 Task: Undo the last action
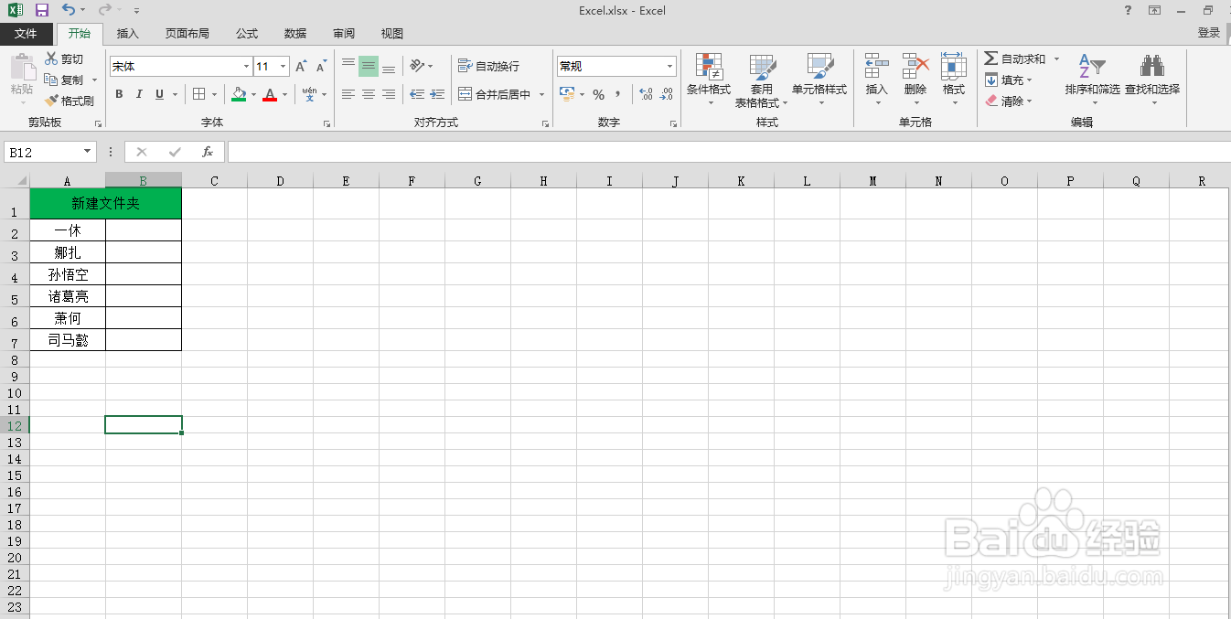(70, 10)
